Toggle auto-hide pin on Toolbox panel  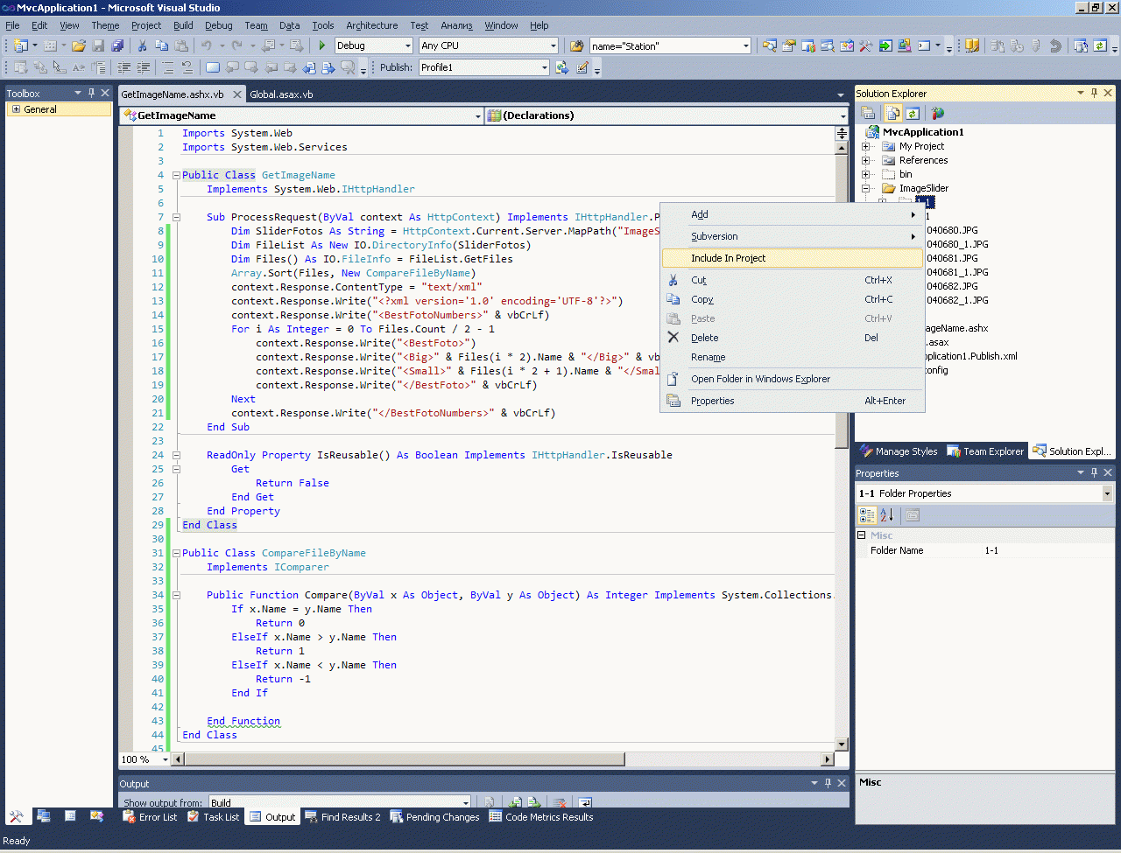coord(91,93)
